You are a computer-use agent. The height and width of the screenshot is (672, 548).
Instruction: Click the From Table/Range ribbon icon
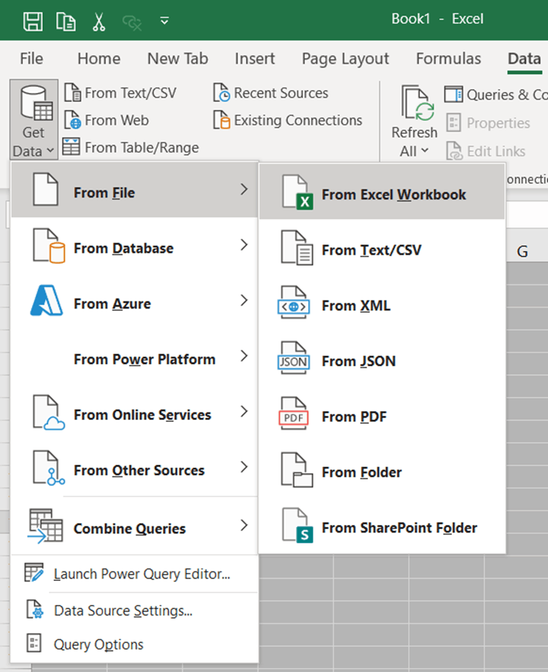click(x=71, y=147)
